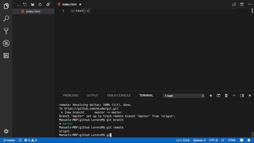254x143 pixels.
Task: Open the Manage gear menu
Action: [6, 131]
